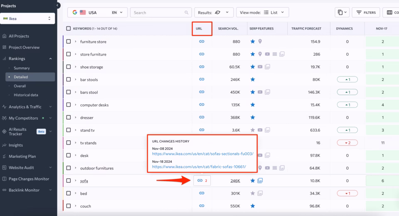The height and width of the screenshot is (216, 399).
Task: Open URL link icon for bars stool
Action: tap(202, 92)
